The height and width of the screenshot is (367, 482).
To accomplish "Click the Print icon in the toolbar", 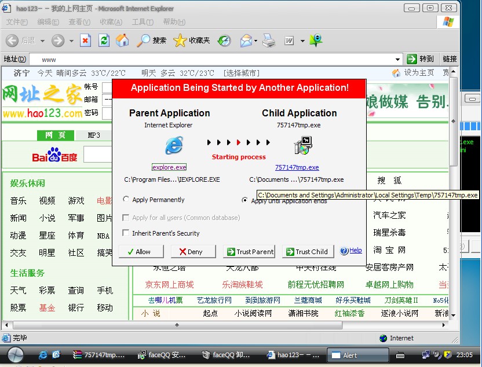I will (x=269, y=41).
